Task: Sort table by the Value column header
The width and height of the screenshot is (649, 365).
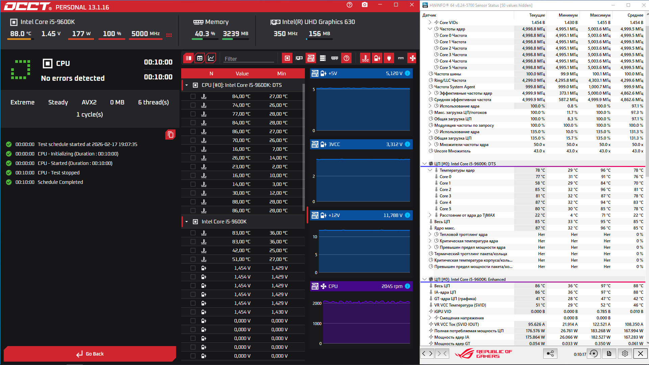Action: (242, 74)
